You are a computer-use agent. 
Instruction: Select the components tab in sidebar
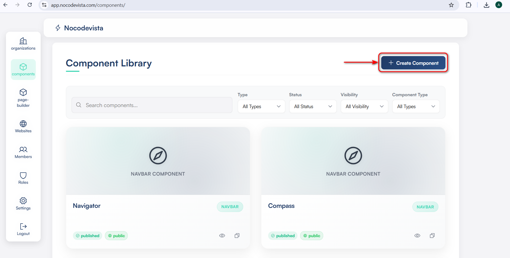(23, 69)
